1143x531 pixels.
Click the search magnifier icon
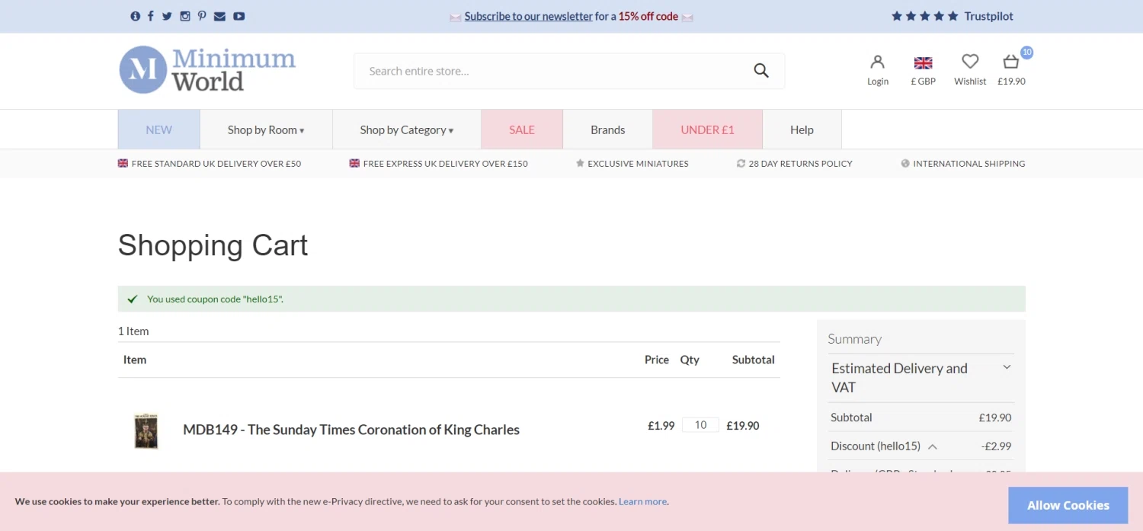pyautogui.click(x=761, y=71)
